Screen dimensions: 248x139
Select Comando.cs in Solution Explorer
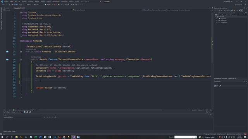coord(224,22)
